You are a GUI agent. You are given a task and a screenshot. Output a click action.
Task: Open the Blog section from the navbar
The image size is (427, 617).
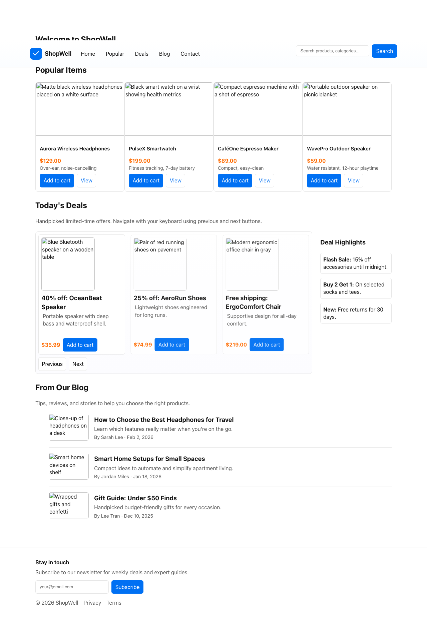[164, 54]
